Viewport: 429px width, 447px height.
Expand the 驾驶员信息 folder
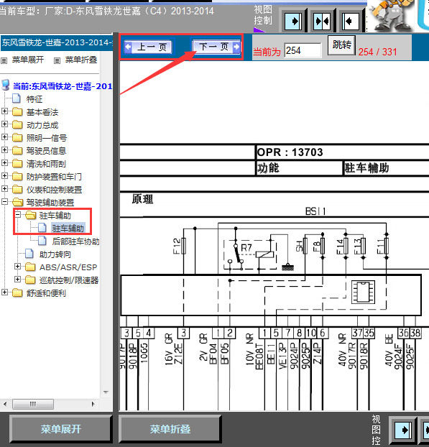4,150
